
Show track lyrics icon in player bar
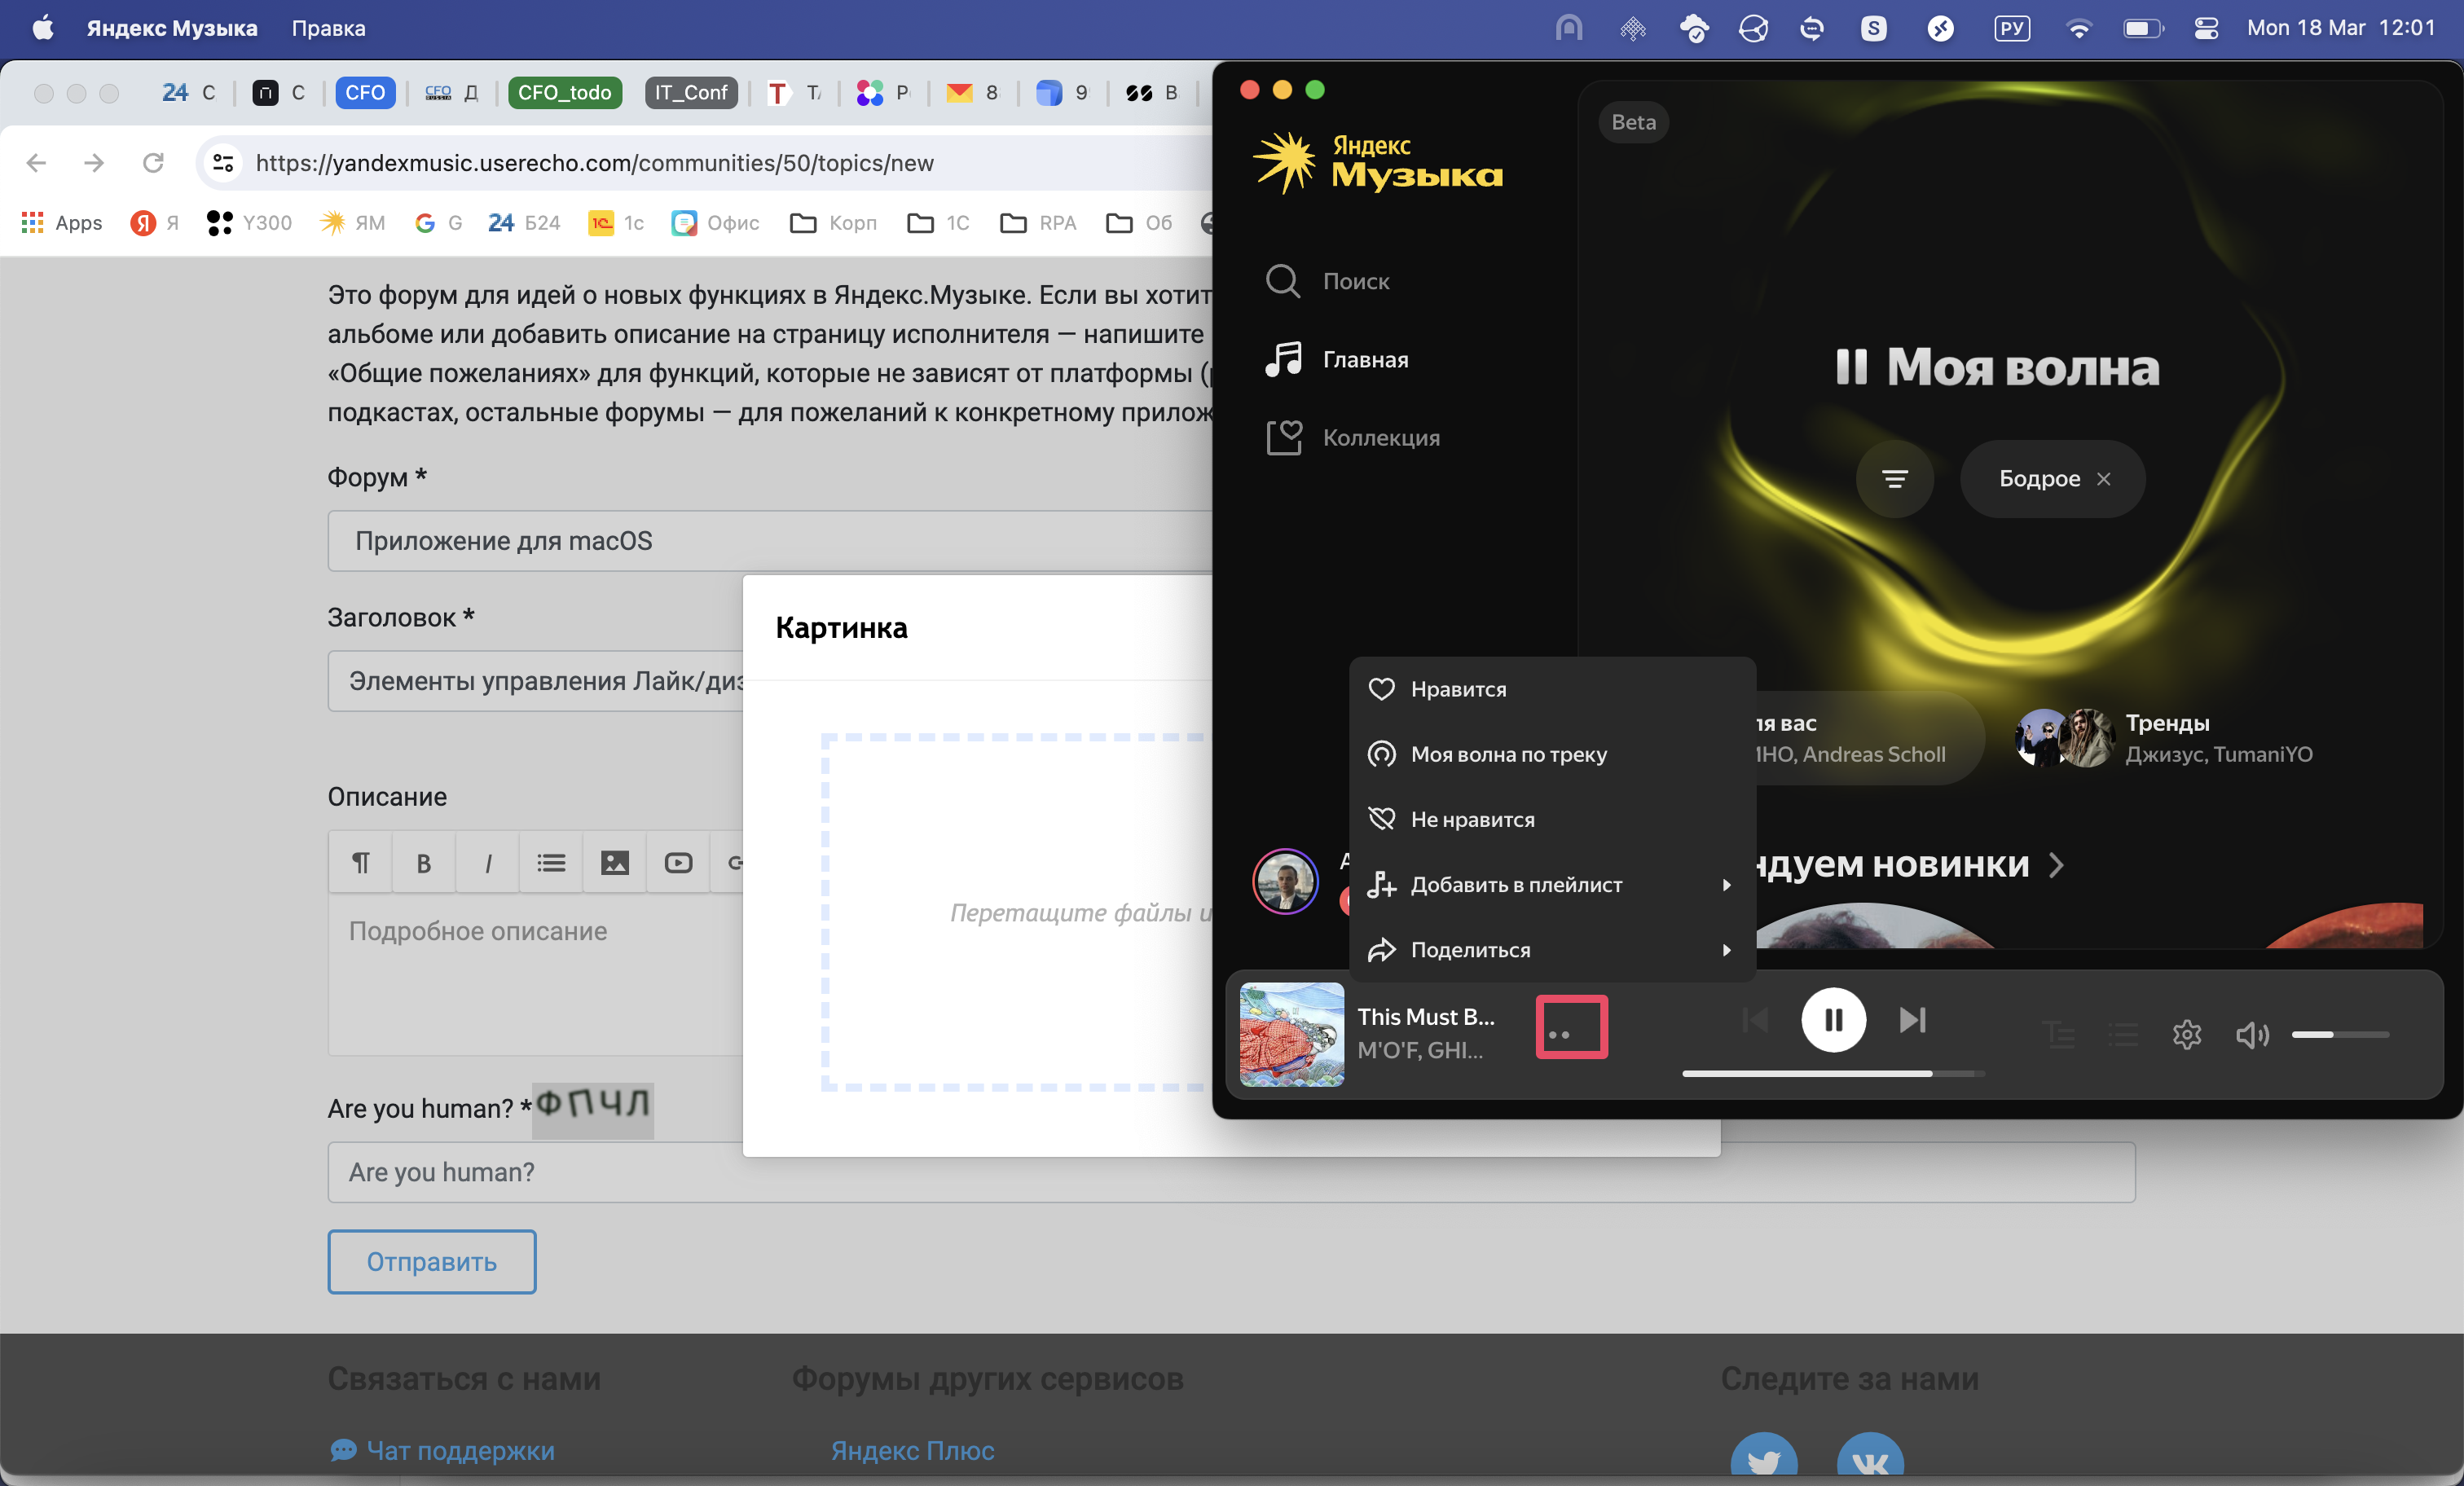[x=2058, y=1035]
